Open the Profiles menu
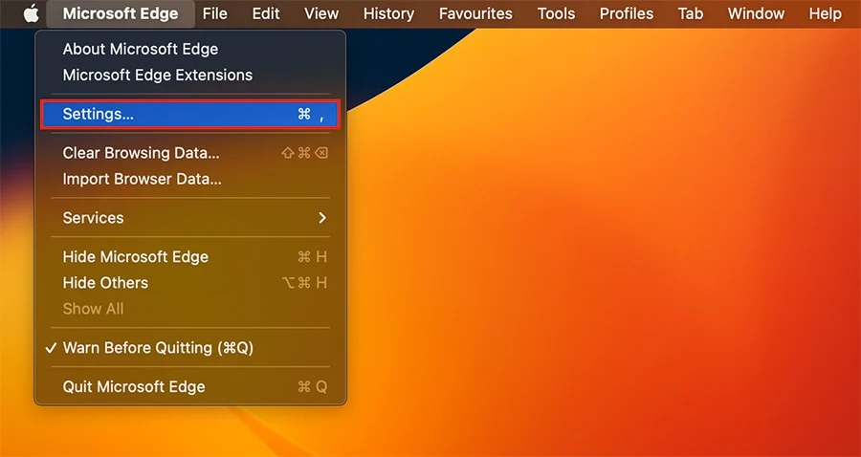 pyautogui.click(x=627, y=13)
